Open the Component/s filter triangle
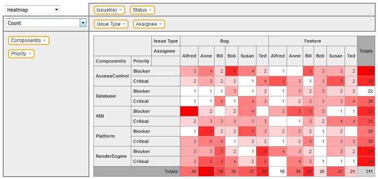 point(44,41)
